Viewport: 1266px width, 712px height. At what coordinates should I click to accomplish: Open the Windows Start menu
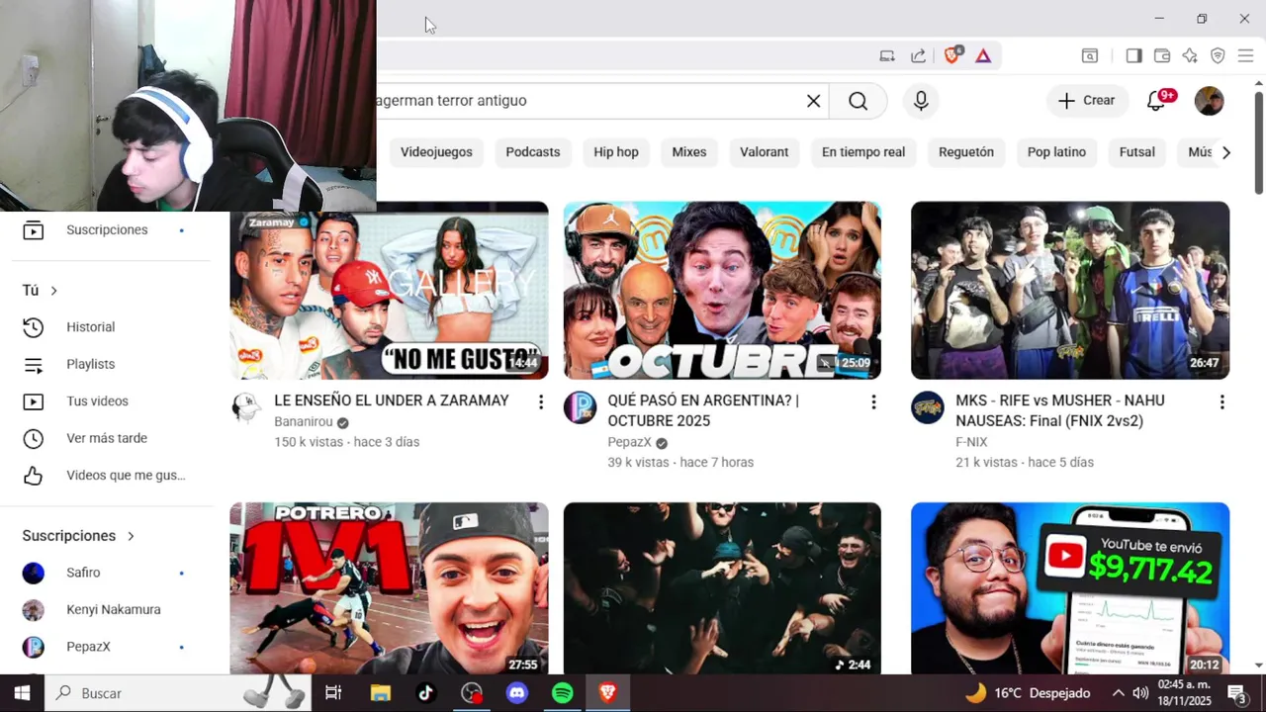22,693
